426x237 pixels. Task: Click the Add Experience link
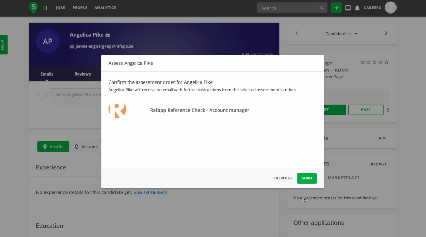coord(150,193)
